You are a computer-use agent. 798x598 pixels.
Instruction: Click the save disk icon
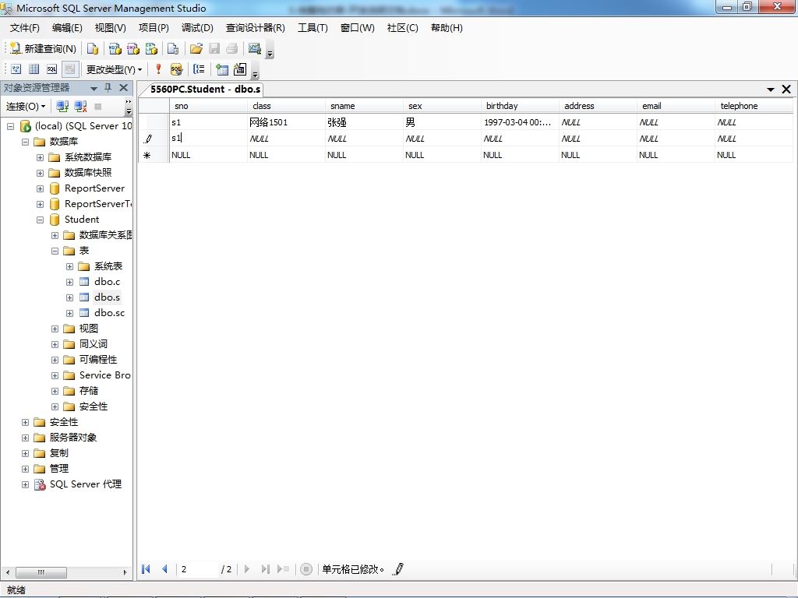point(214,48)
